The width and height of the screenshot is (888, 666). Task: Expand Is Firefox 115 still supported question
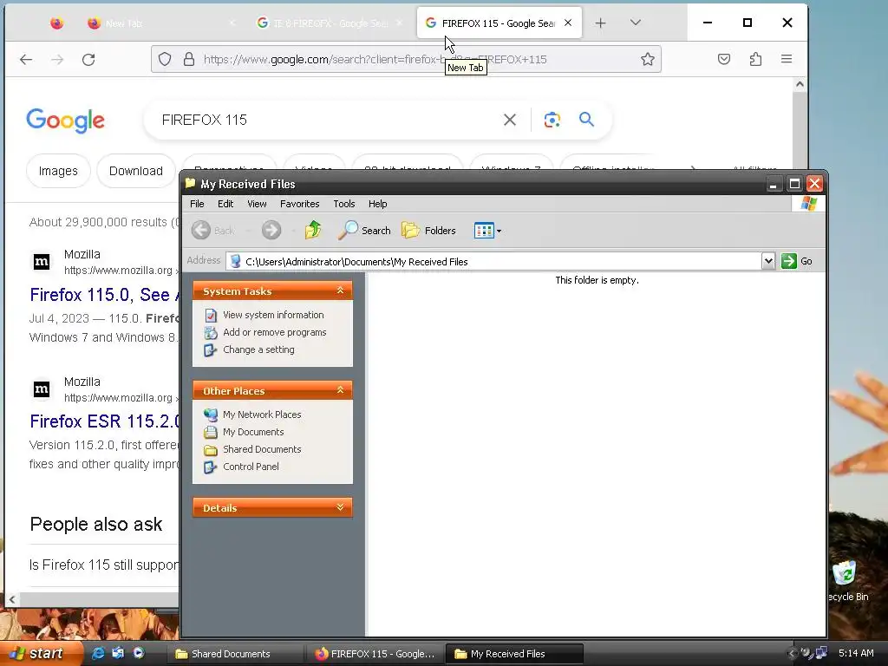[104, 565]
